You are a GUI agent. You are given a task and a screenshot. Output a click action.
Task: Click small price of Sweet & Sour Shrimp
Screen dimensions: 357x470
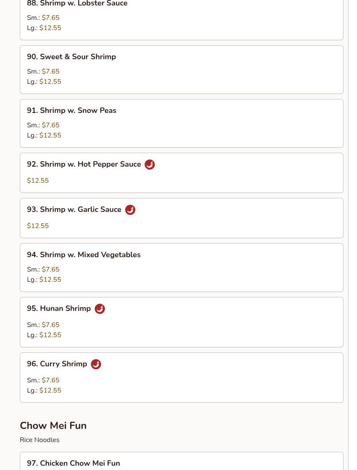[51, 71]
